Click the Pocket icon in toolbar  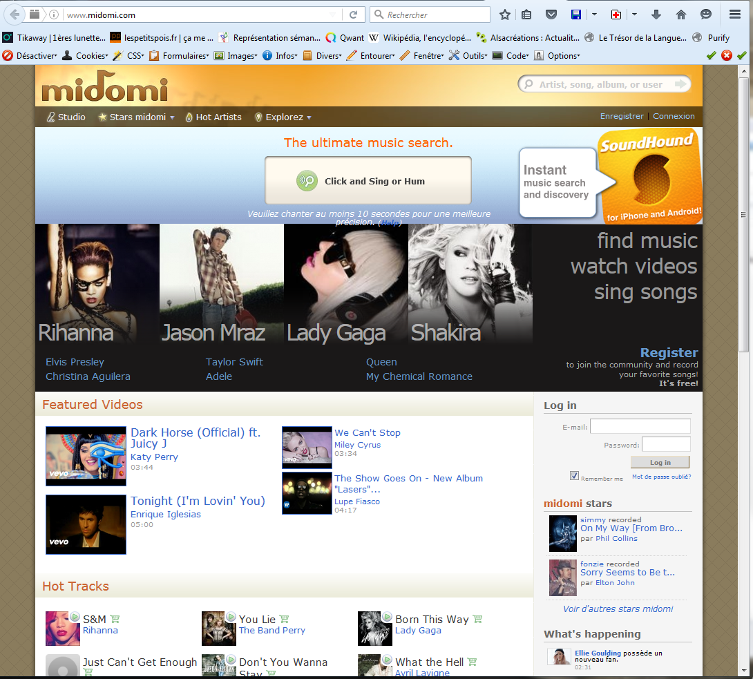point(551,15)
